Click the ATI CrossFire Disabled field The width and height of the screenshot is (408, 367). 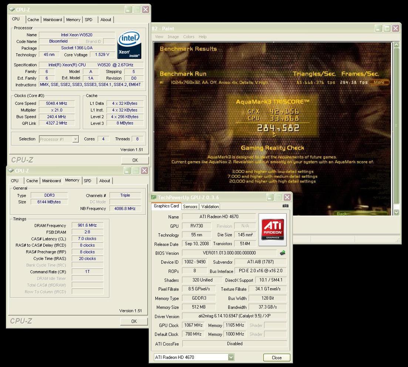click(235, 344)
